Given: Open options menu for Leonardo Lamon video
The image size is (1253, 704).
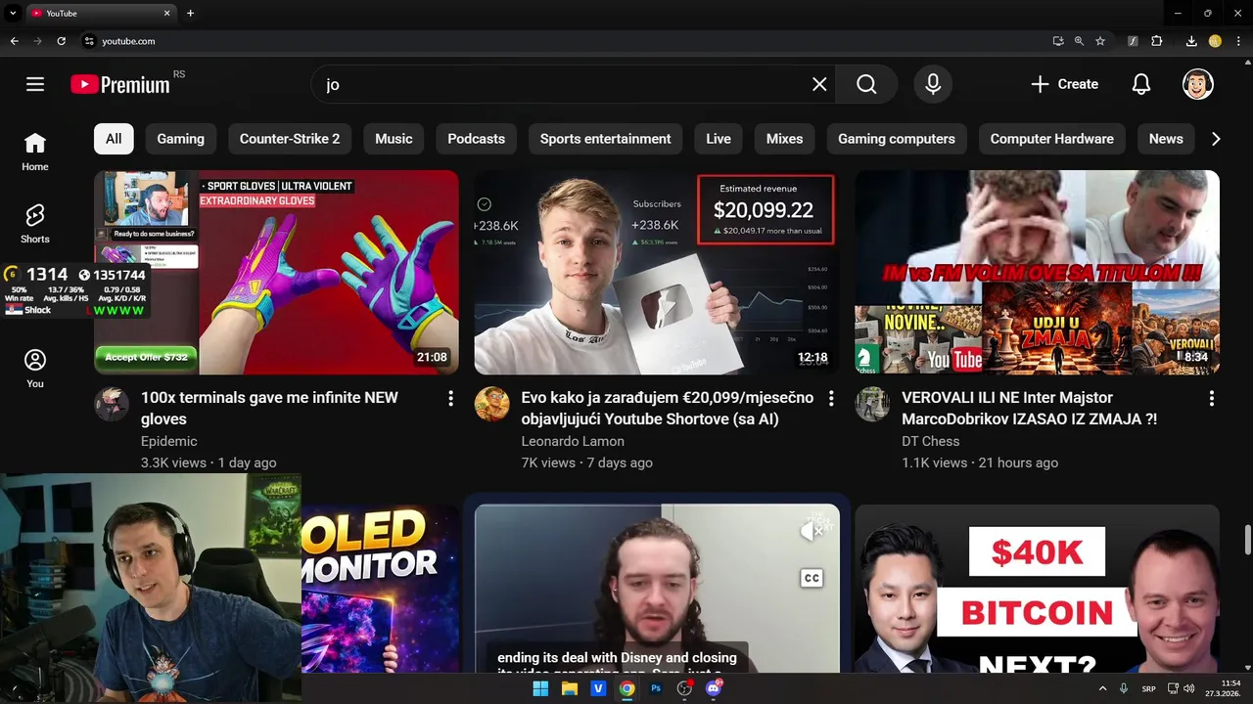Looking at the screenshot, I should coord(831,398).
